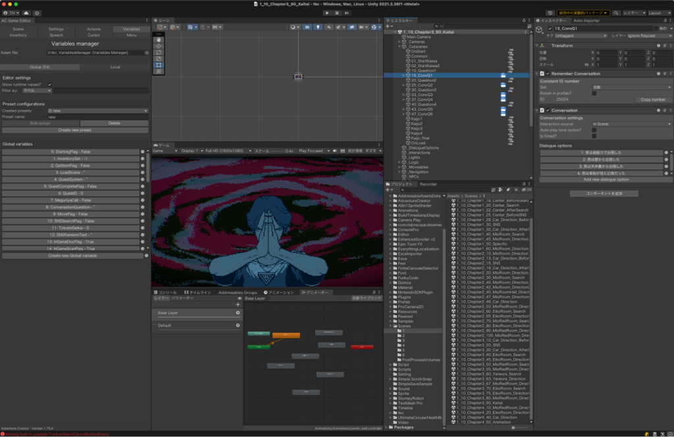Open the 'Interaction source' dropdown
Viewport: 674px width, 437px height.
[x=631, y=124]
